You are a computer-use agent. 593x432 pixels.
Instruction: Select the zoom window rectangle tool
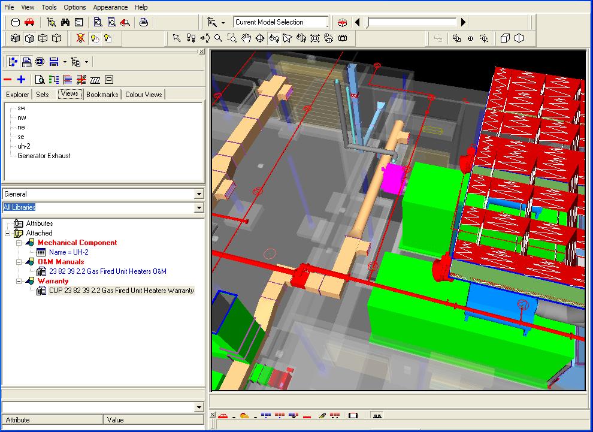232,38
